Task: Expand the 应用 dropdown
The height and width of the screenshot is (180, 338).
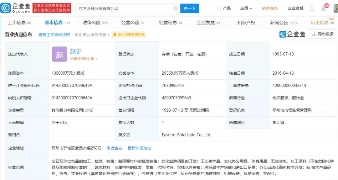Action: coord(246,8)
